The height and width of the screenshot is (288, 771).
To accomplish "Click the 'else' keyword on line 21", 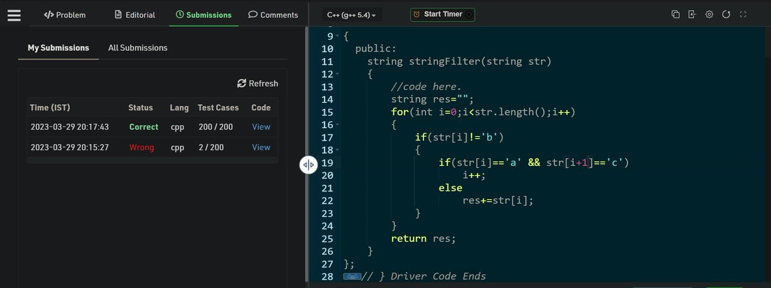I will click(x=450, y=188).
